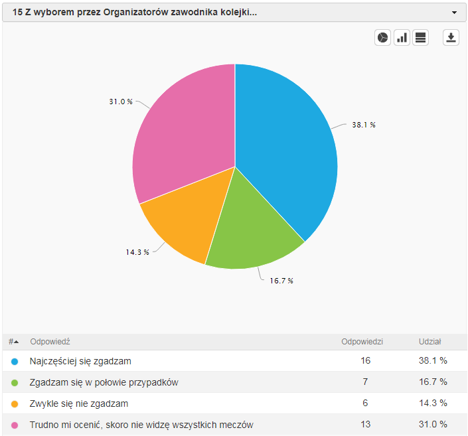Select the 'Najczęściej się zgadzam' row text
Viewport: 468px width, 436px height.
pos(80,362)
